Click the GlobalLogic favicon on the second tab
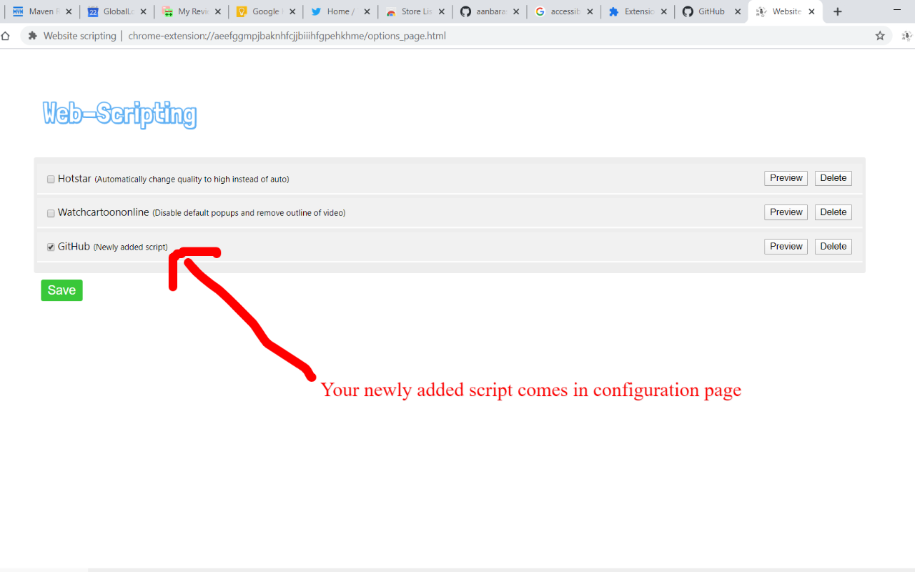This screenshot has width=915, height=572. pyautogui.click(x=94, y=11)
